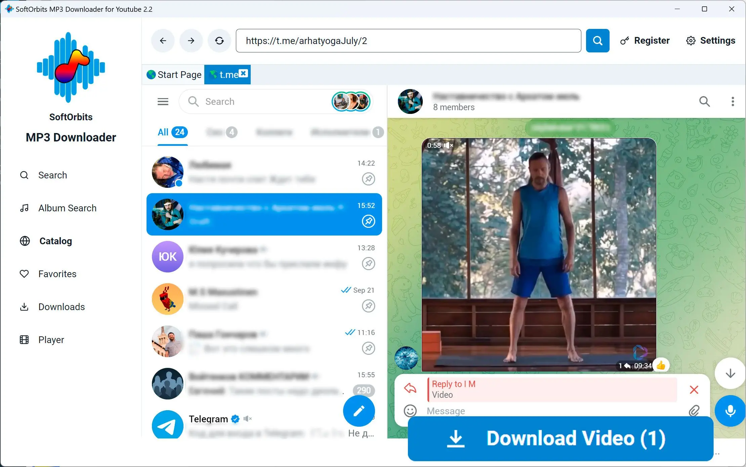This screenshot has width=746, height=467.
Task: Toggle thumbs up reaction on video
Action: click(x=661, y=365)
